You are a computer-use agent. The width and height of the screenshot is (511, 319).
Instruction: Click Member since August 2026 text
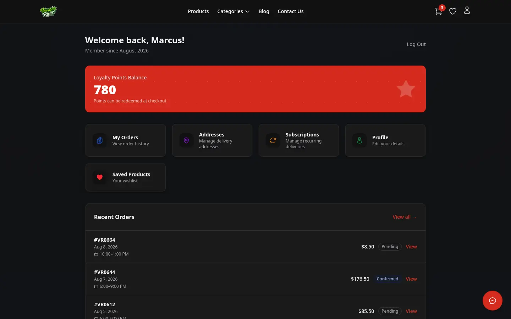click(117, 51)
